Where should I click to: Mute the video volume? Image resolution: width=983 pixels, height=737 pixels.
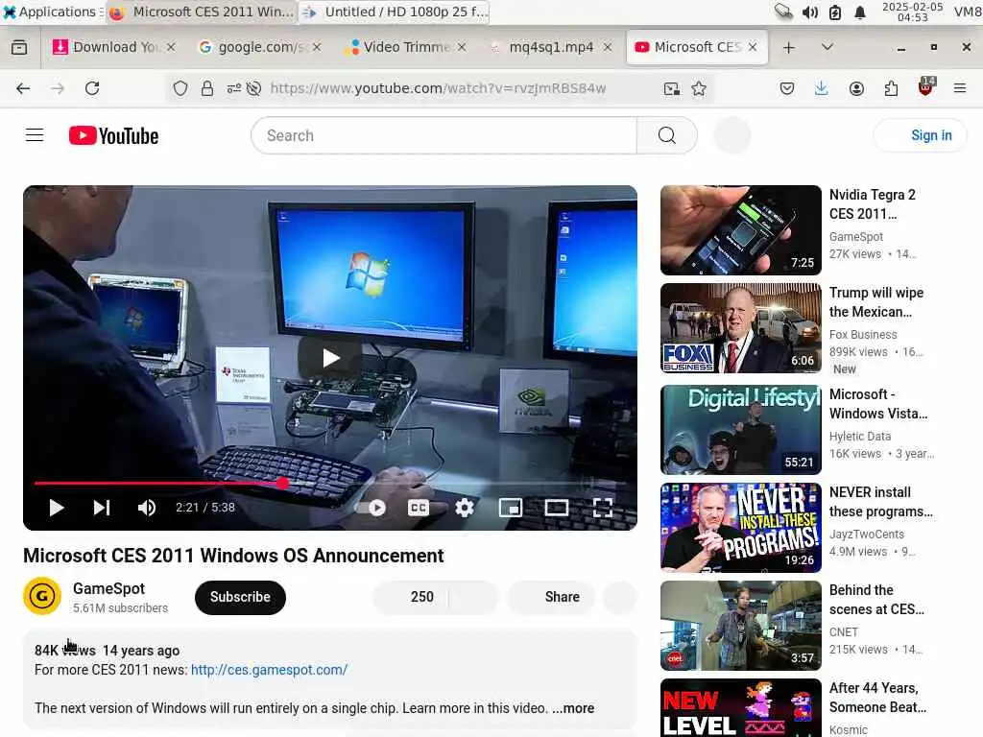point(147,508)
